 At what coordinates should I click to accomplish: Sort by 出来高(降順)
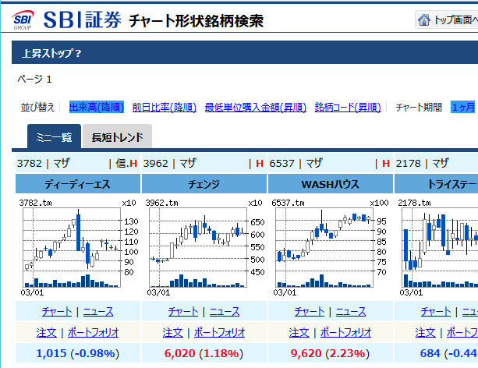coord(97,107)
